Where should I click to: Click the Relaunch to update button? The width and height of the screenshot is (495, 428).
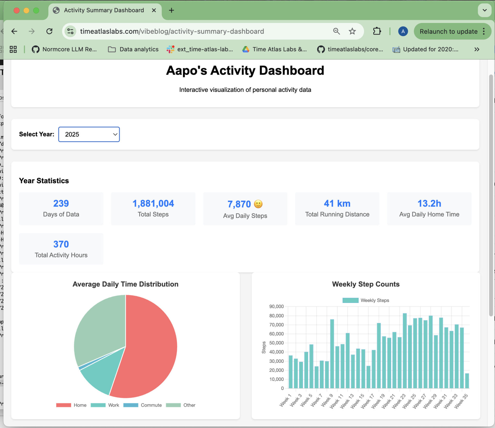point(448,31)
